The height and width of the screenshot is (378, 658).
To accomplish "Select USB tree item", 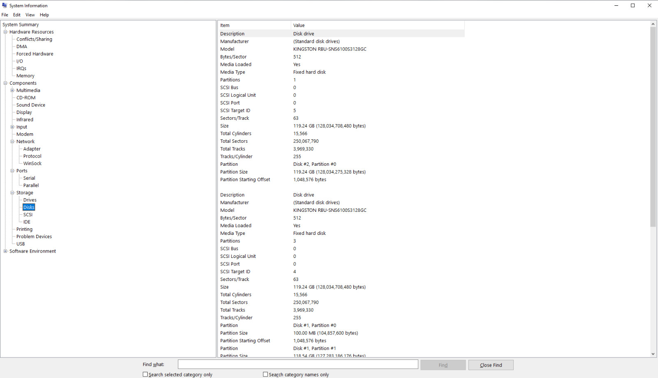I will [21, 244].
